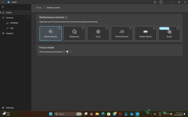Select the Power Saver battery mode
The height and width of the screenshot is (117, 188).
coord(145,33)
